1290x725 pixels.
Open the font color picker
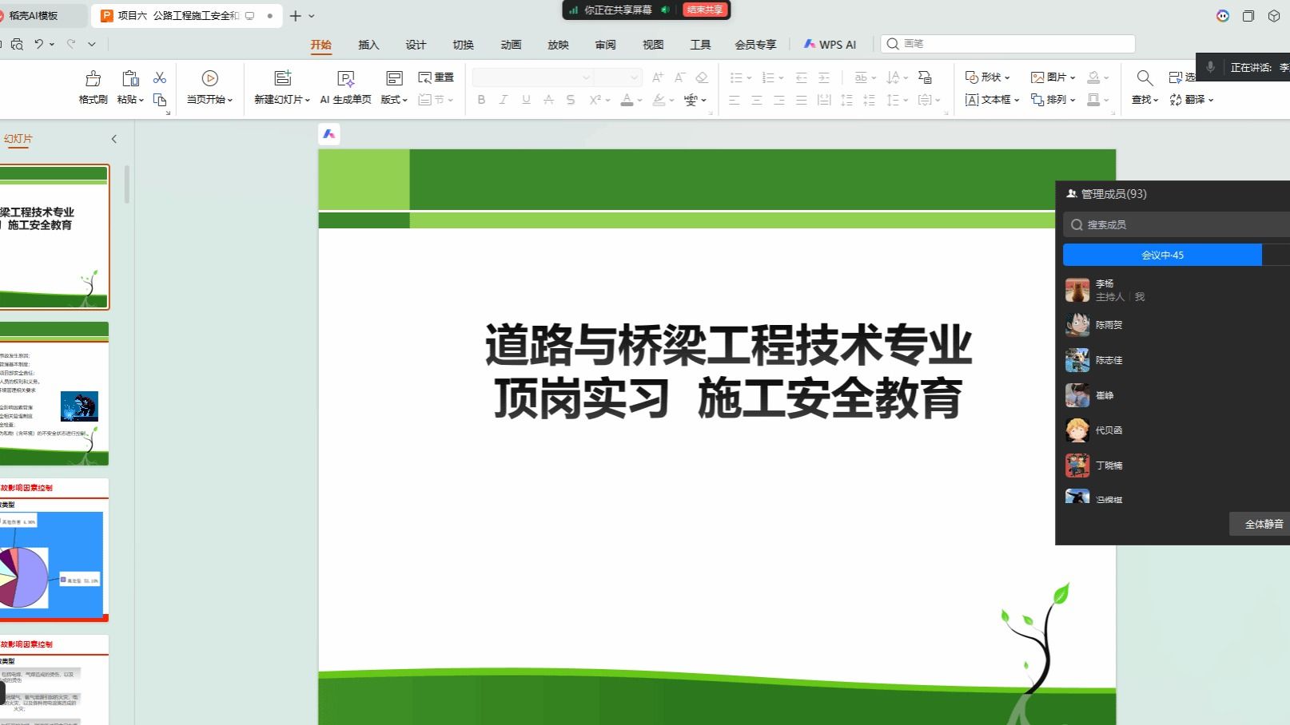[x=639, y=101]
